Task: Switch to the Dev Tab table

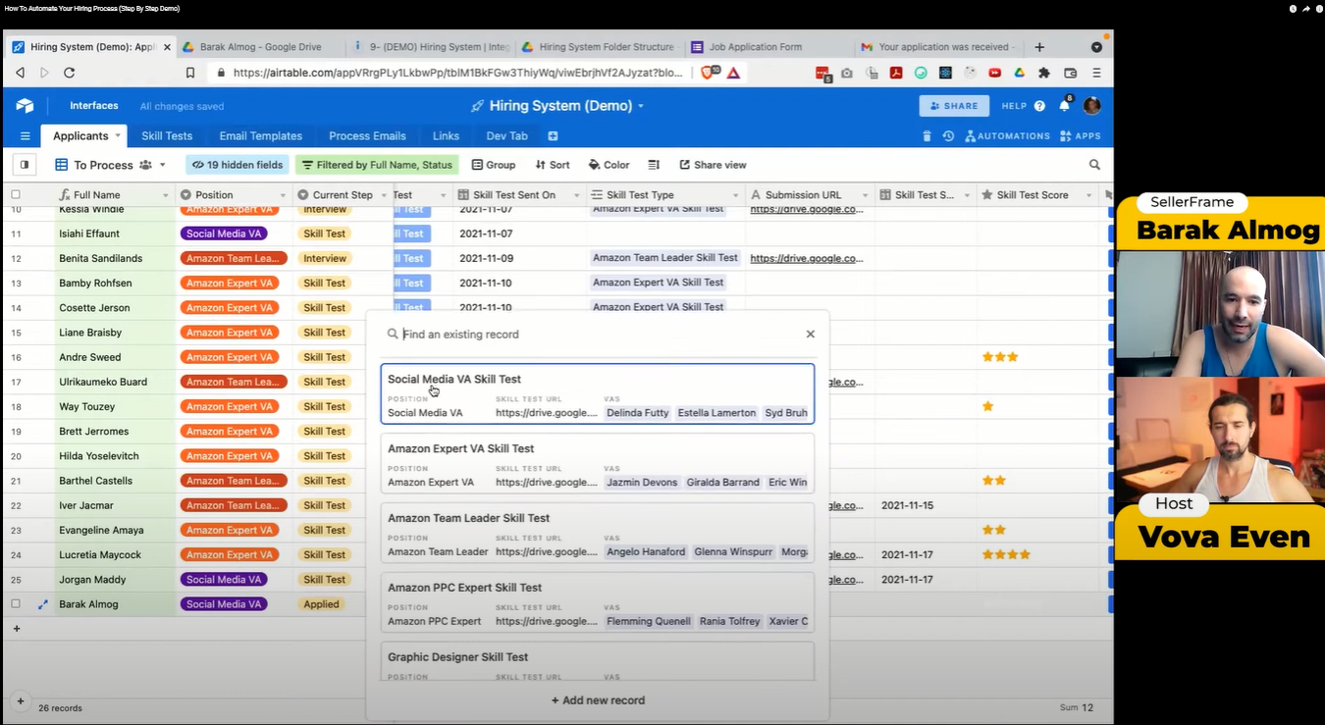Action: (506, 136)
